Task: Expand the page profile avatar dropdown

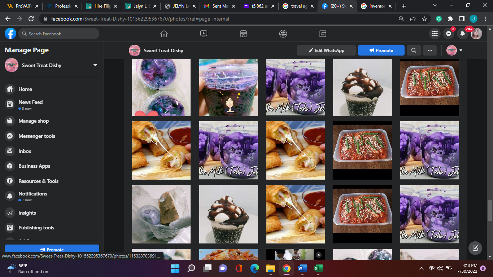Action: click(455, 50)
